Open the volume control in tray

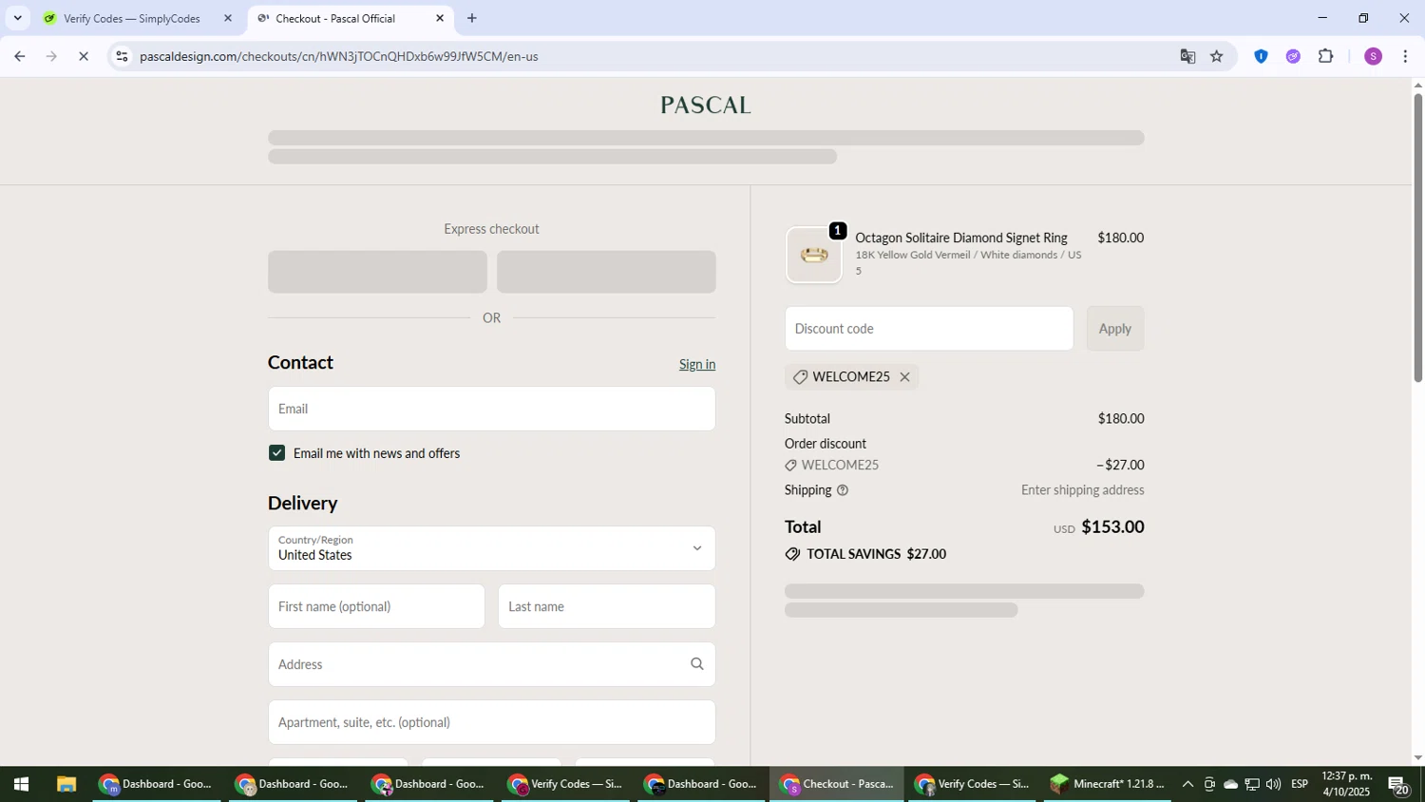point(1273,784)
